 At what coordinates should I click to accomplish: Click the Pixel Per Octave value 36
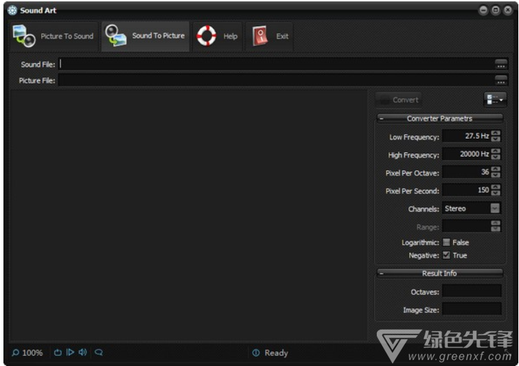pyautogui.click(x=467, y=172)
